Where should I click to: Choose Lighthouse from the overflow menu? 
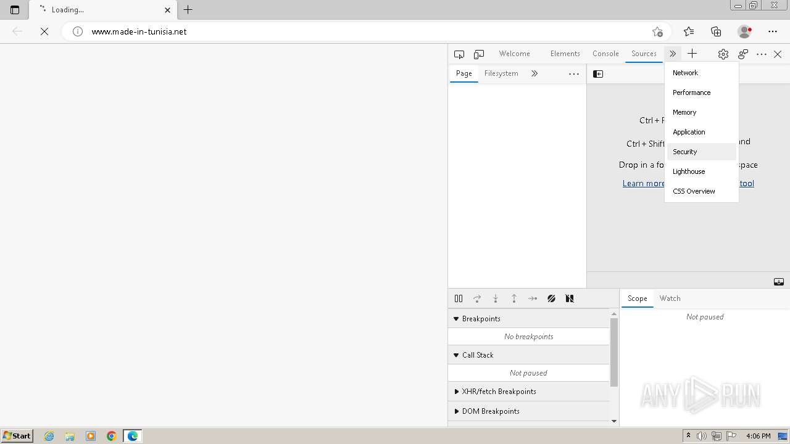click(x=702, y=171)
